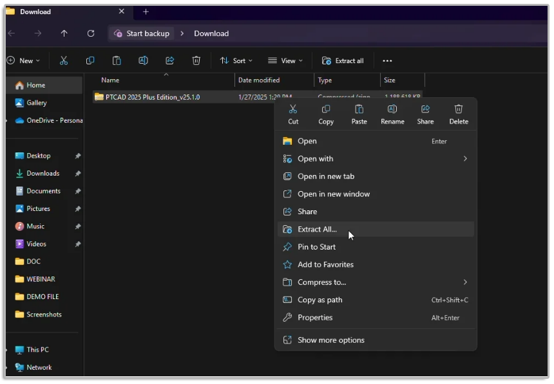Open a new File Explorer tab
The image size is (554, 384).
click(146, 12)
